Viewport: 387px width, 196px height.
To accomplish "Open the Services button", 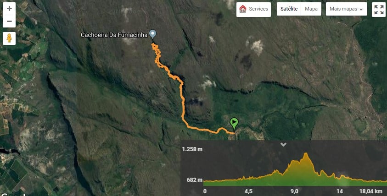I will coord(253,10).
